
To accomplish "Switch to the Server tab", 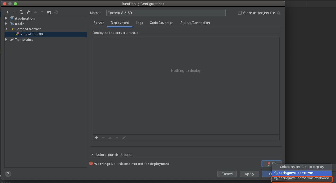I will click(99, 23).
